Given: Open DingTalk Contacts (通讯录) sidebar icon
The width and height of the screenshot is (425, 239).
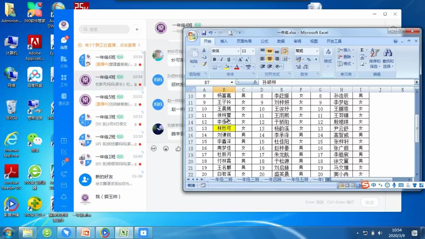Looking at the screenshot, I should click(x=64, y=99).
